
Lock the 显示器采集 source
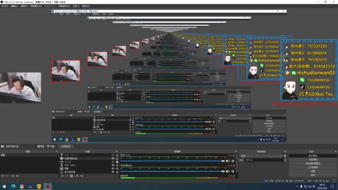click(x=117, y=172)
